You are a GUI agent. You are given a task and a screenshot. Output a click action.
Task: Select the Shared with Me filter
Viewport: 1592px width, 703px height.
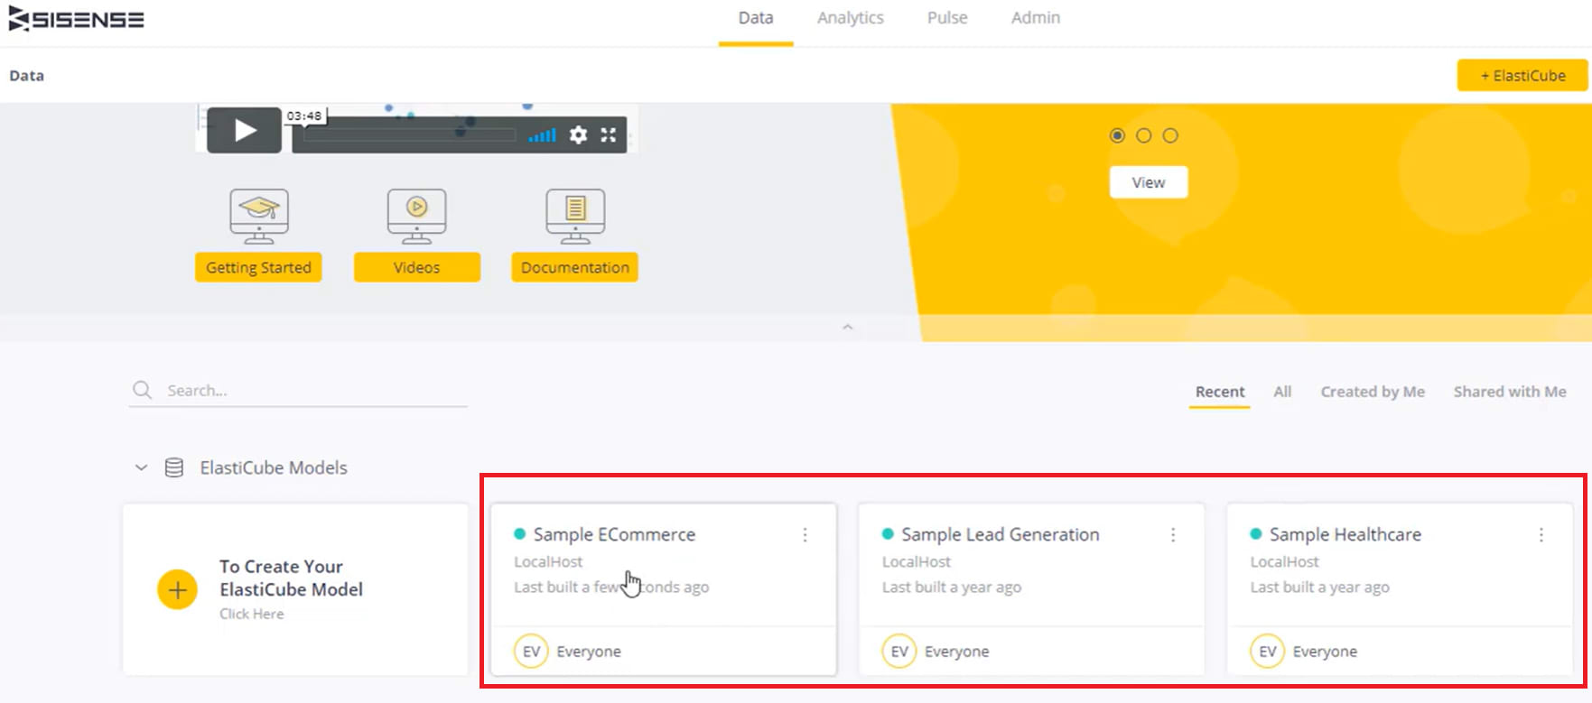pos(1510,392)
